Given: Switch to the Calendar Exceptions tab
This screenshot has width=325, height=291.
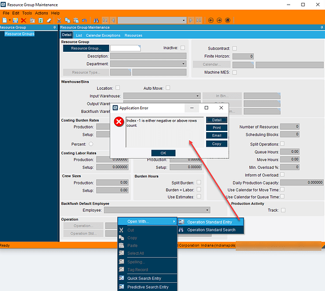Looking at the screenshot, I should pos(103,35).
